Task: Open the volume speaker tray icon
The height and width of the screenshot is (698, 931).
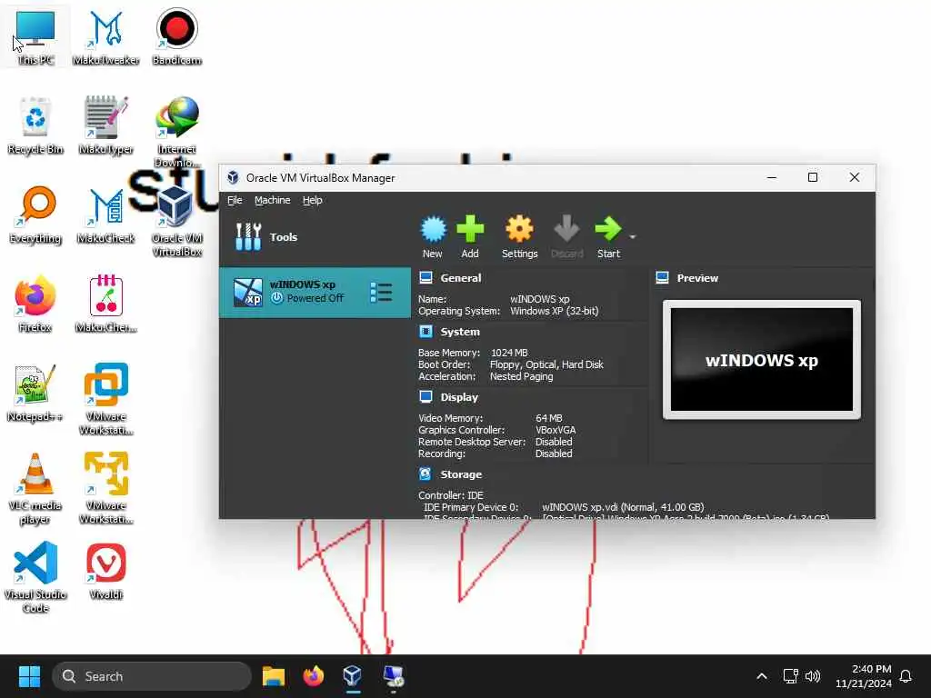Action: [812, 676]
